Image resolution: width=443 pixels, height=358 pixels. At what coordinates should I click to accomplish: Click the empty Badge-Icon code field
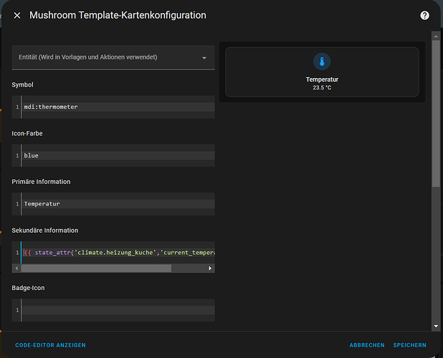(x=113, y=310)
